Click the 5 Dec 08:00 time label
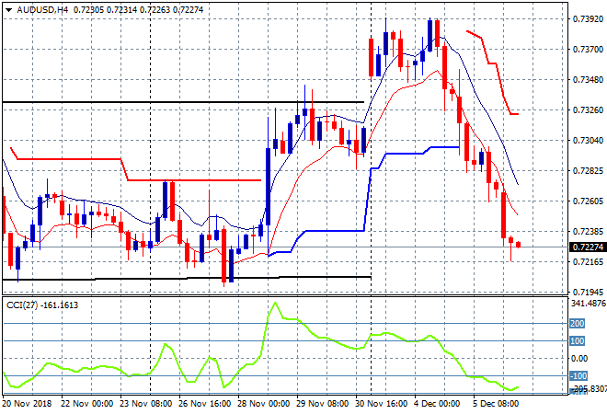This screenshot has height=414, width=607. pos(496,404)
